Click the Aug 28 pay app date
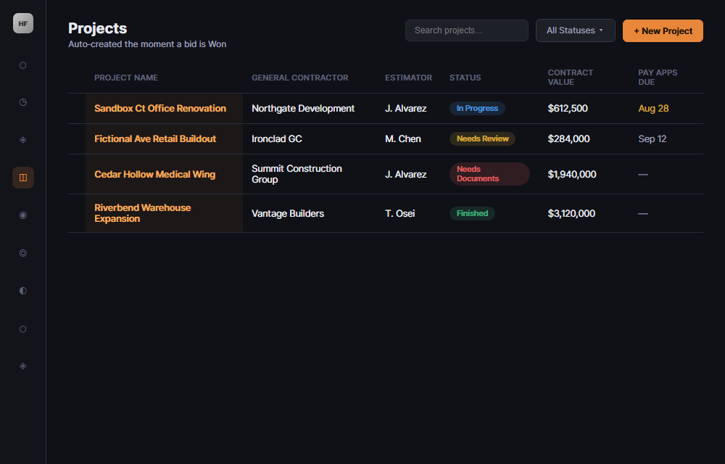 (653, 108)
